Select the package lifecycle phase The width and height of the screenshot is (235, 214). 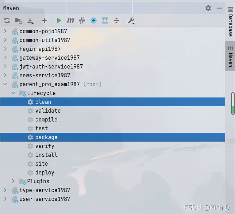click(x=113, y=137)
